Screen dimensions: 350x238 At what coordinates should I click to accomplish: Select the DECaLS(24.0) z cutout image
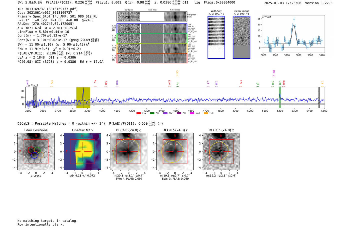tap(221, 151)
